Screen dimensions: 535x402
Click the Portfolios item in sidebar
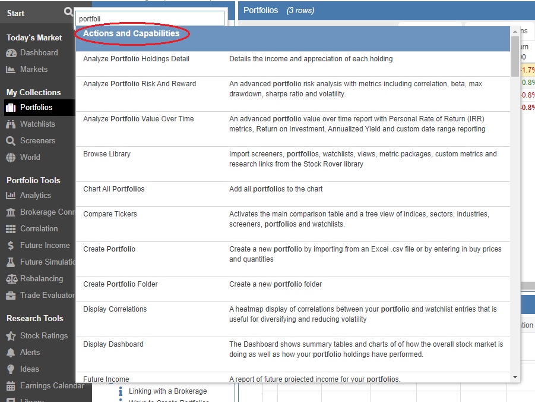pyautogui.click(x=36, y=108)
